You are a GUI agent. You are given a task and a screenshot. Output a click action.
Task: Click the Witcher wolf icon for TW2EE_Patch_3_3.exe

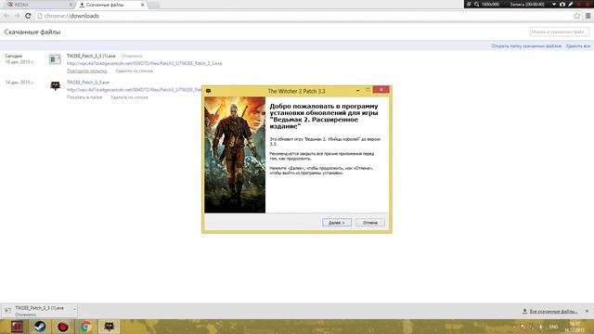point(56,85)
